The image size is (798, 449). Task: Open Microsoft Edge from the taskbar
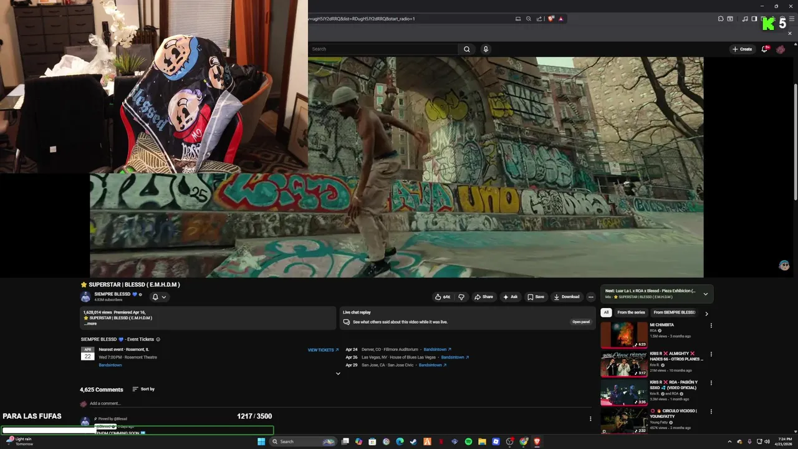click(400, 442)
